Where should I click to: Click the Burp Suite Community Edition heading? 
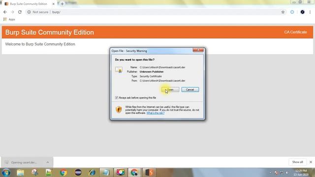(49, 32)
